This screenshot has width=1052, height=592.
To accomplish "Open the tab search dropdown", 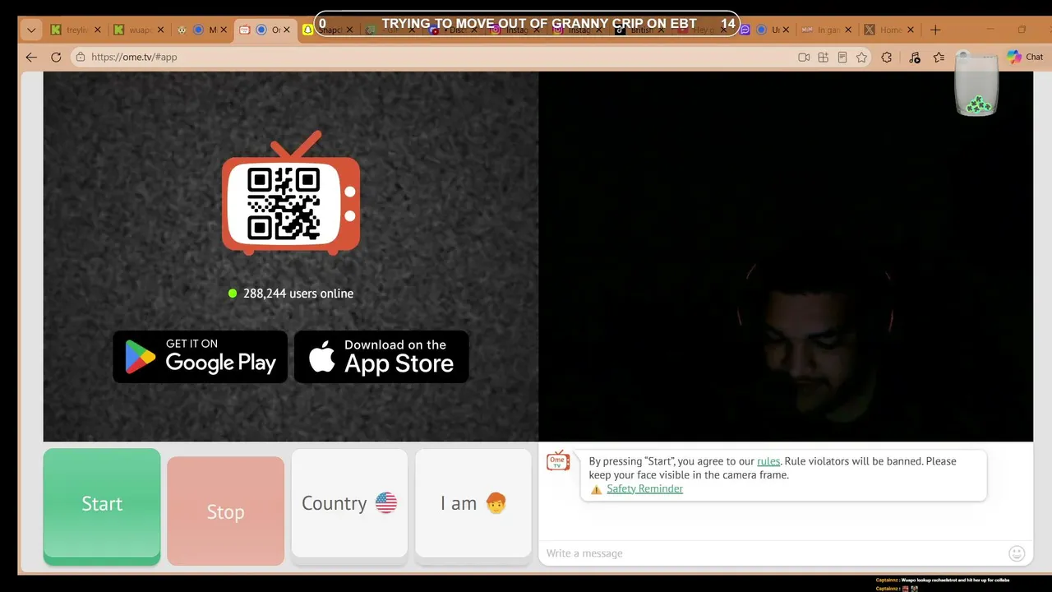I will (31, 30).
